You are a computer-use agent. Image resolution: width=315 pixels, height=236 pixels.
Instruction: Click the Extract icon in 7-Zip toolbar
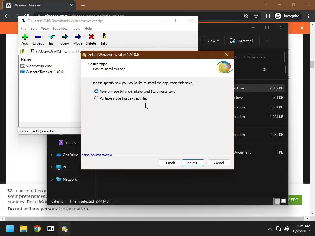click(38, 39)
